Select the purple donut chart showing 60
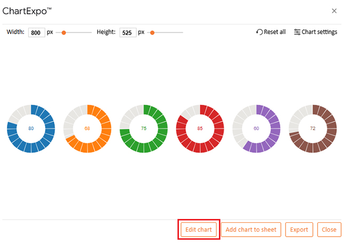 [x=256, y=128]
